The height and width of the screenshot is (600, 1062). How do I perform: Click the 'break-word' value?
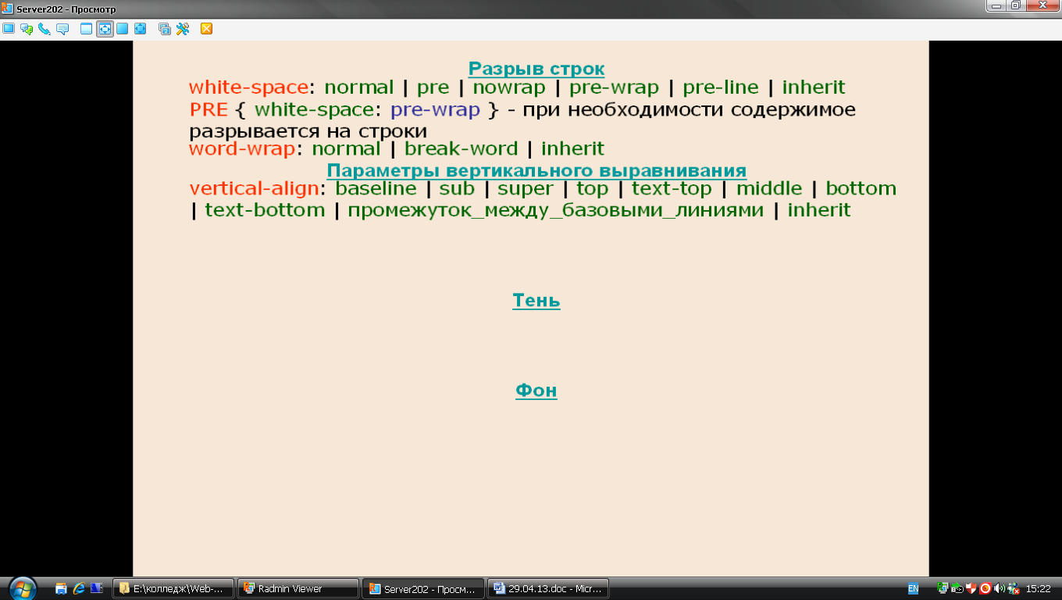pos(462,148)
